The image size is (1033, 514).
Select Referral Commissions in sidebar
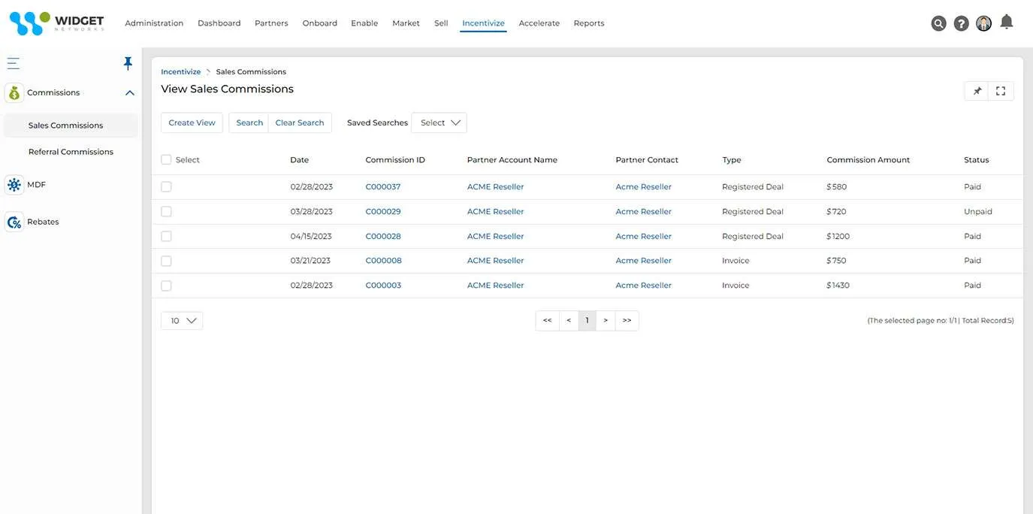(71, 152)
